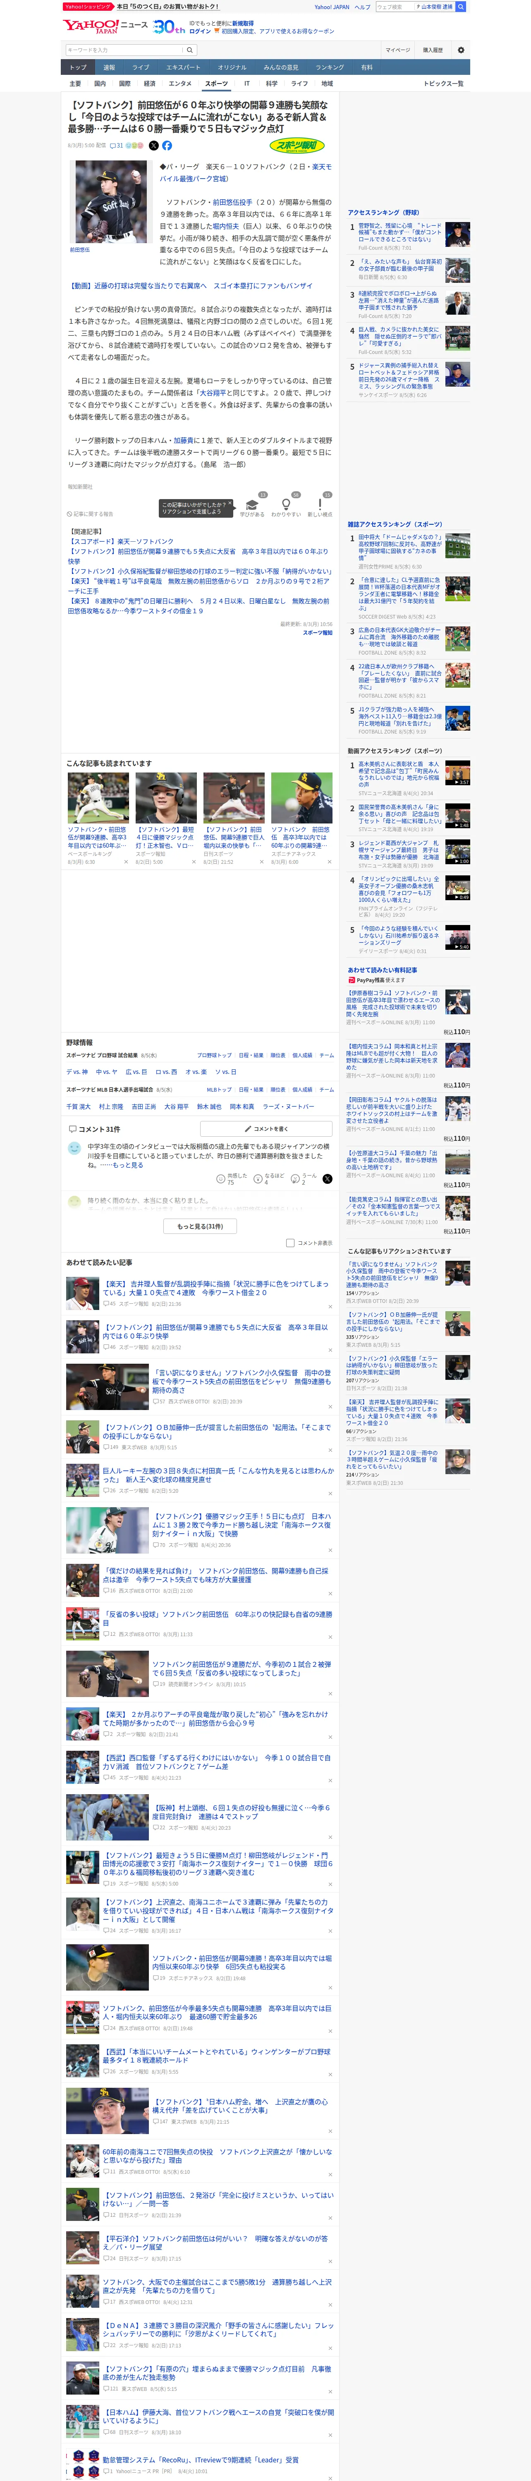Open the 31 comments bubble icon near headline
The image size is (531, 2481).
click(117, 146)
